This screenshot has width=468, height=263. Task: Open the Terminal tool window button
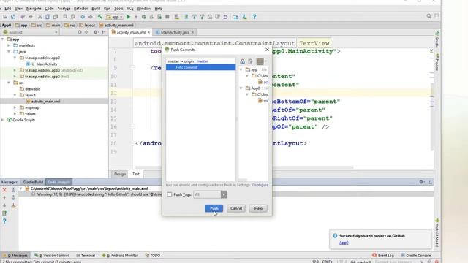(86, 256)
